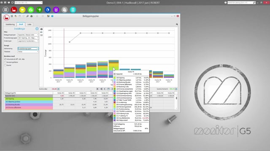Click the Beläggningsinfo column header
The width and height of the screenshot is (270, 151).
point(29,93)
